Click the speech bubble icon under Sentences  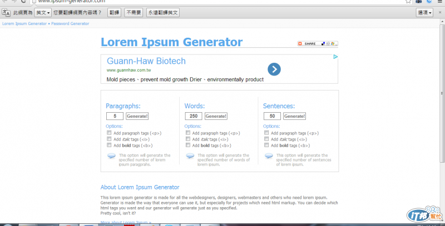pos(269,156)
